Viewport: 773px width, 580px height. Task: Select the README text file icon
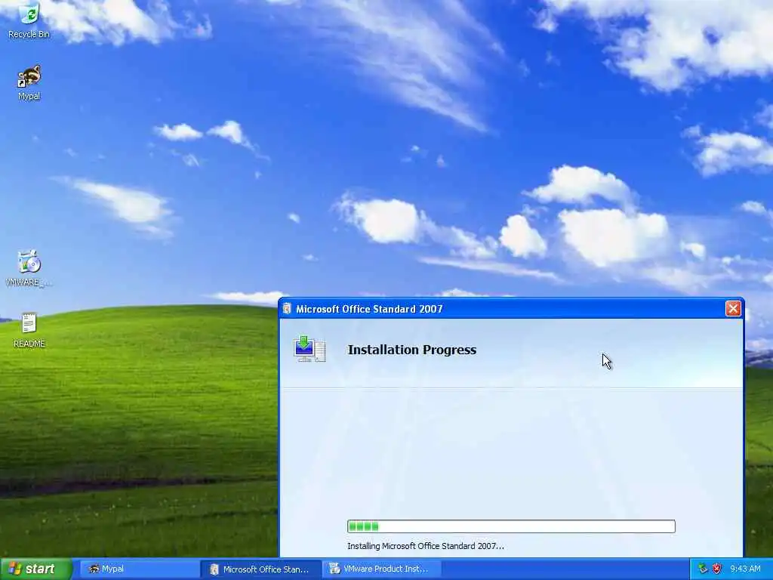[x=29, y=329]
